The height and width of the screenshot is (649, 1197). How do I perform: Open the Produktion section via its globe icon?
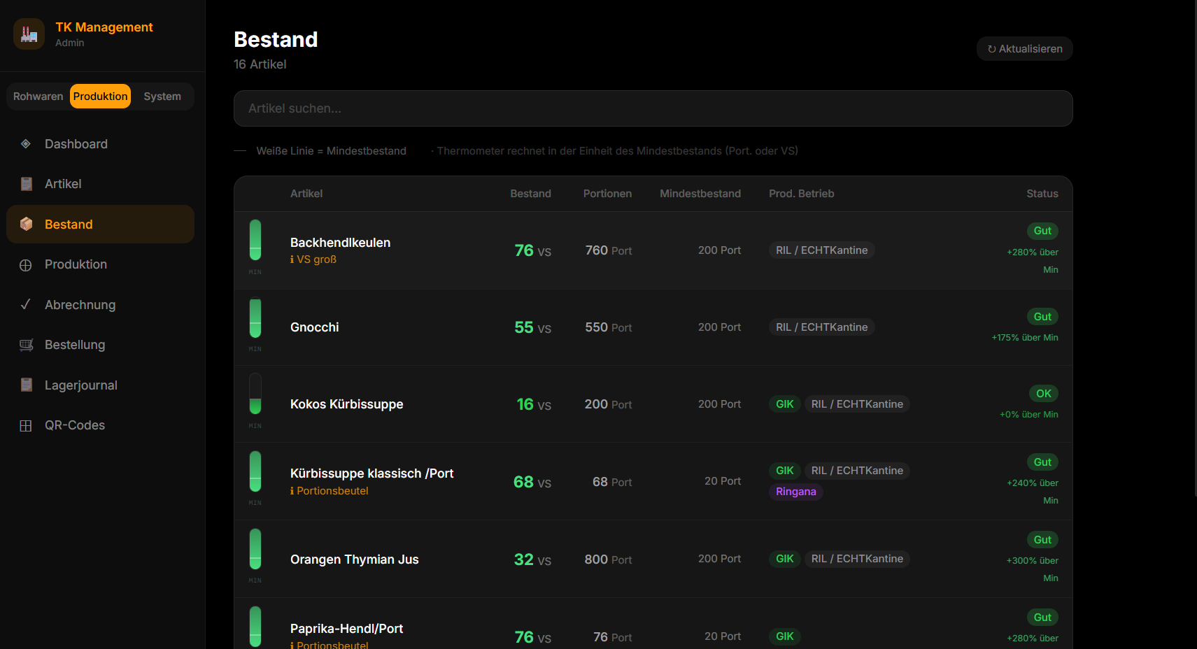pyautogui.click(x=25, y=264)
